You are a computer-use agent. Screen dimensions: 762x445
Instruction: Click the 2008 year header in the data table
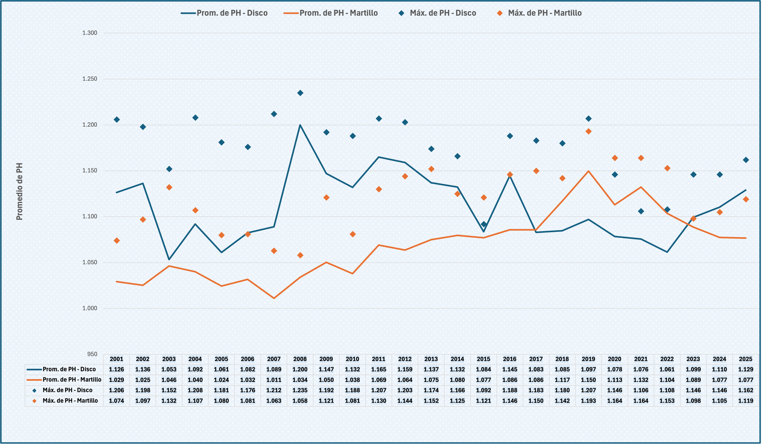click(x=300, y=359)
